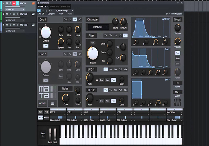Open the gear settings near New Keyboard

point(167,14)
